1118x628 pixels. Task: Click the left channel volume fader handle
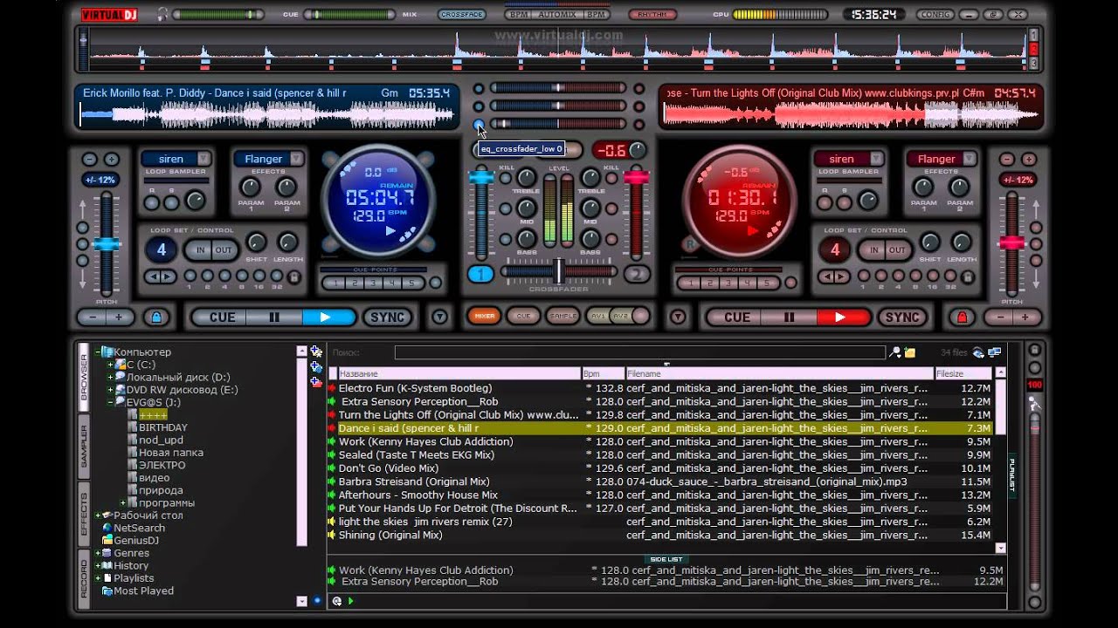(x=481, y=177)
